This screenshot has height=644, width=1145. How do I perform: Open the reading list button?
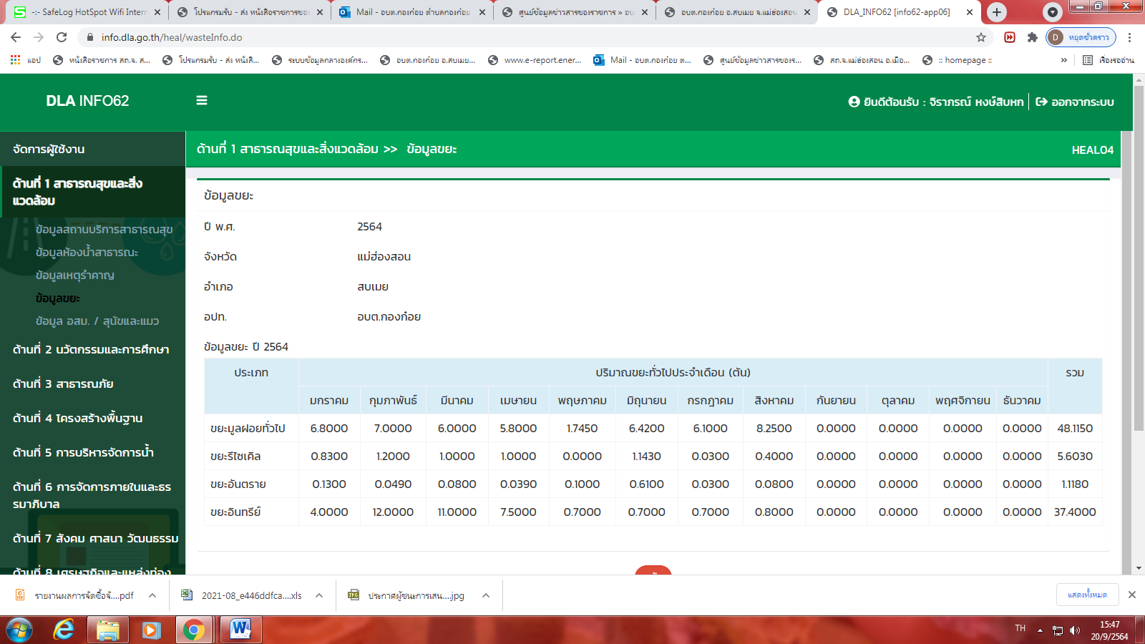(1109, 60)
